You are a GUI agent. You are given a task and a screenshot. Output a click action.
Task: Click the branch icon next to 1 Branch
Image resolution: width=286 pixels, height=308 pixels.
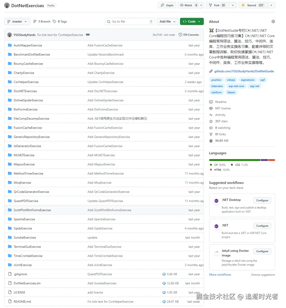pos(35,21)
